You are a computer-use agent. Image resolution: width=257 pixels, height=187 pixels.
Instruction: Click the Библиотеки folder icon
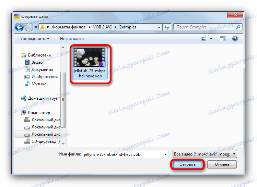[x=24, y=55]
